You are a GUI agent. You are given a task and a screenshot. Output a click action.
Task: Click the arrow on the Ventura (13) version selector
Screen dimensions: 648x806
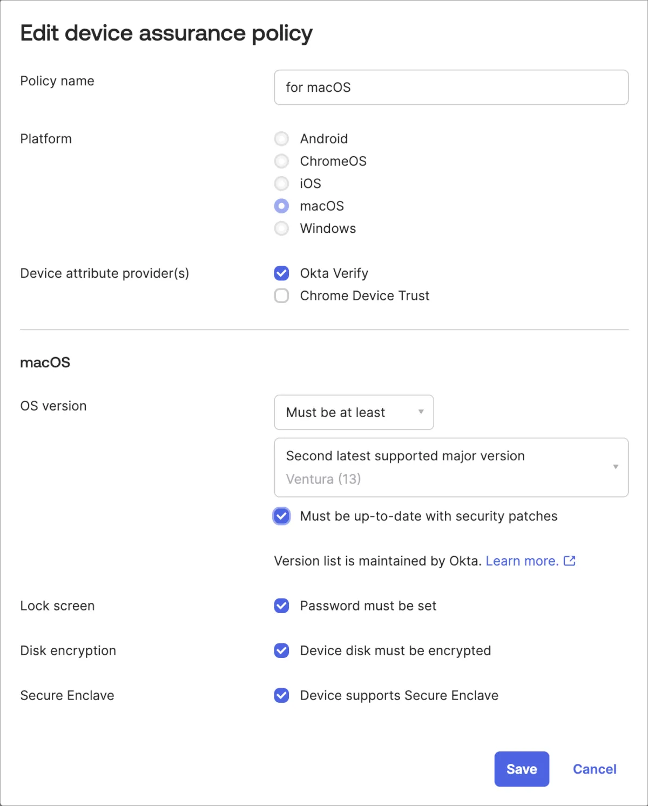[x=615, y=467]
